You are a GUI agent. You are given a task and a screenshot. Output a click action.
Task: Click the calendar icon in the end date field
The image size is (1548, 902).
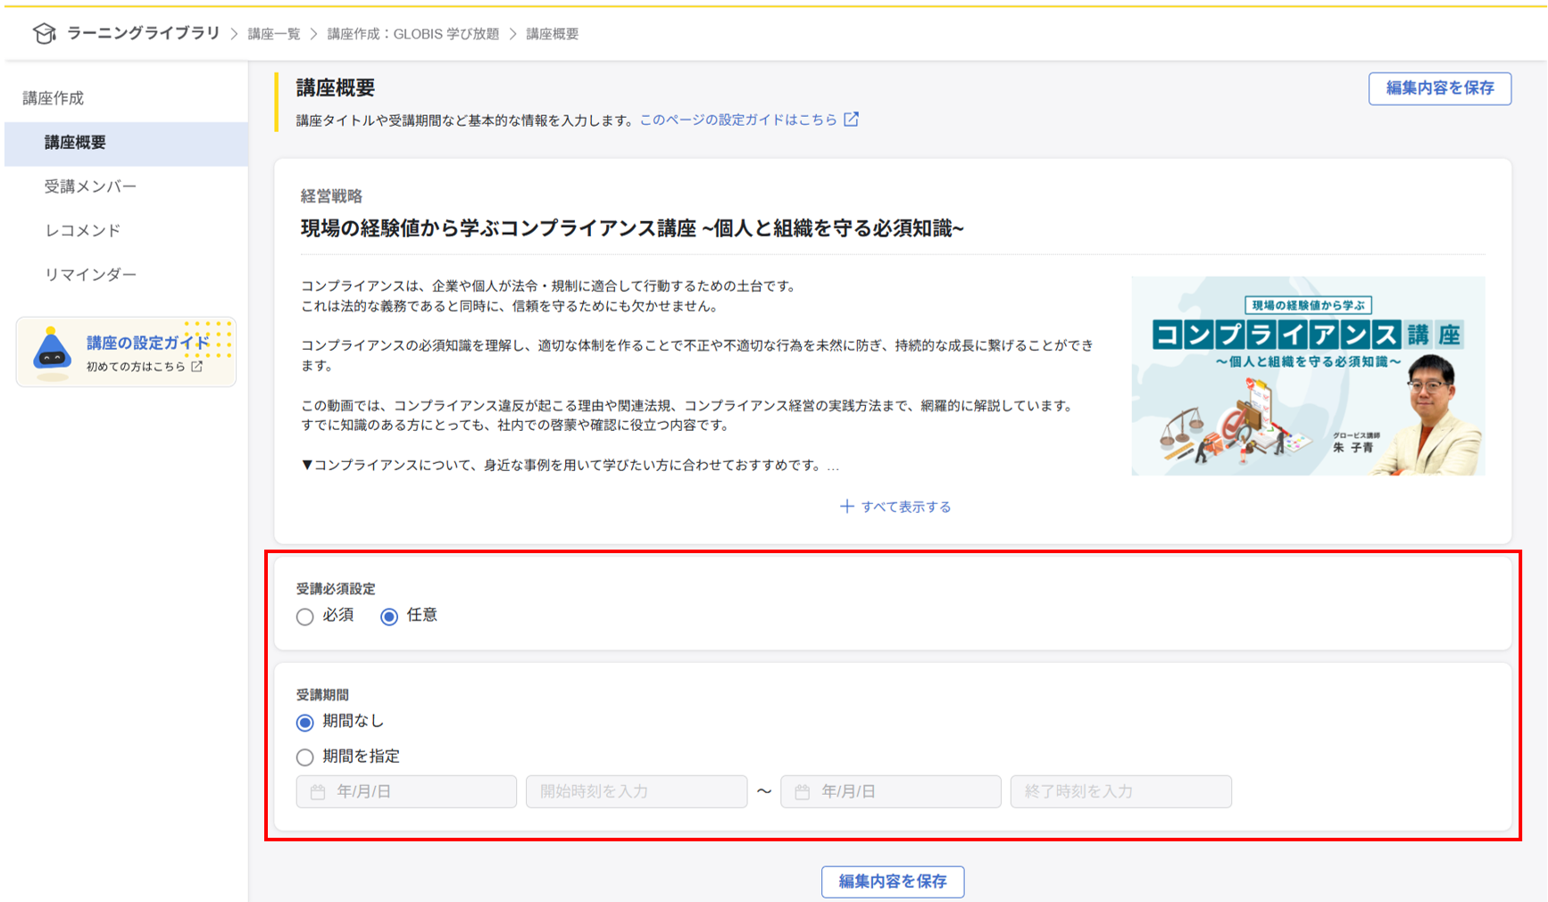[x=802, y=792]
